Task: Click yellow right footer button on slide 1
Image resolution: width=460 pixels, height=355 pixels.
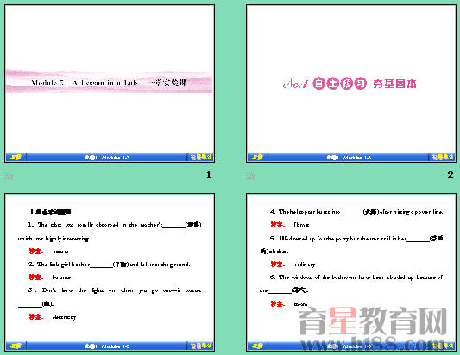Action: (x=200, y=158)
